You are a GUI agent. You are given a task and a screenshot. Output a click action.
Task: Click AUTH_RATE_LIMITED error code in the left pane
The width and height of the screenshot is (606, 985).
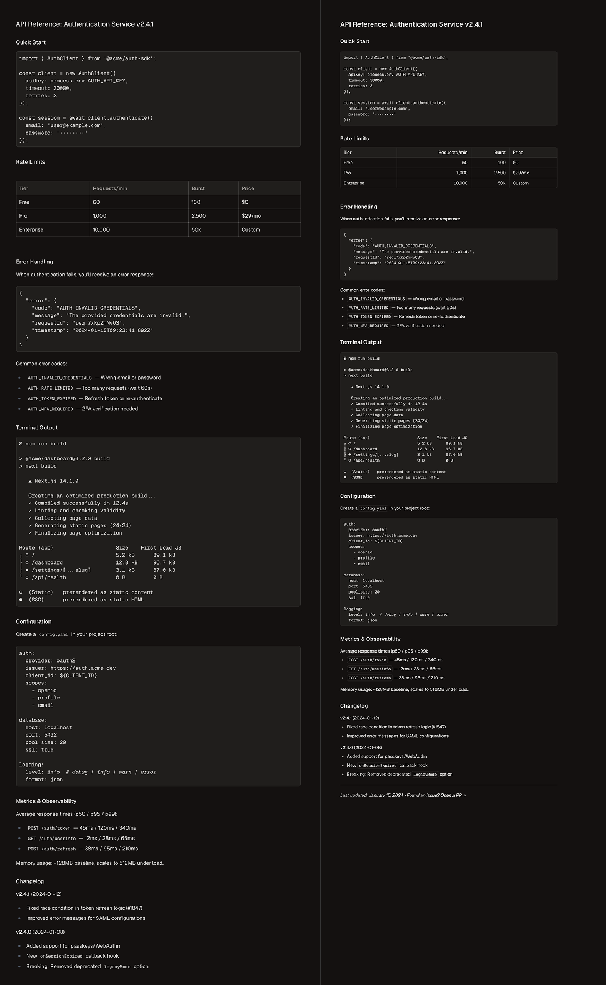coord(51,388)
